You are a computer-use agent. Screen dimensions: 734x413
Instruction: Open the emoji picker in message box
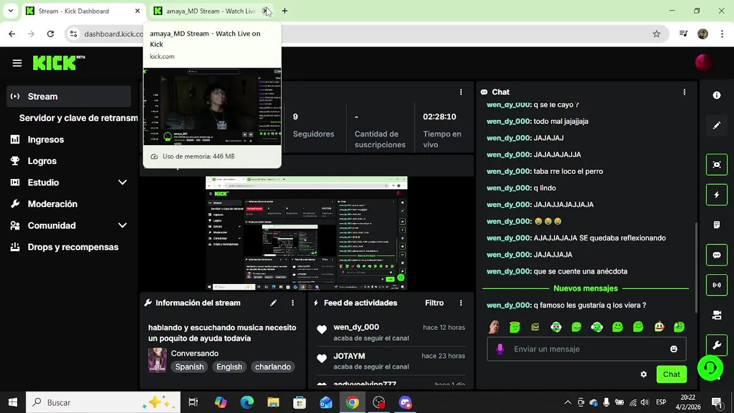pos(674,349)
